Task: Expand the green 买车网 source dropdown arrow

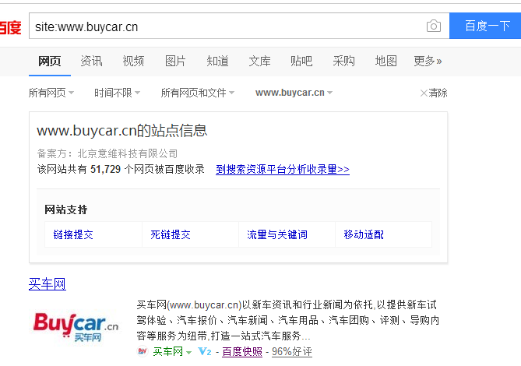Action: 189,353
